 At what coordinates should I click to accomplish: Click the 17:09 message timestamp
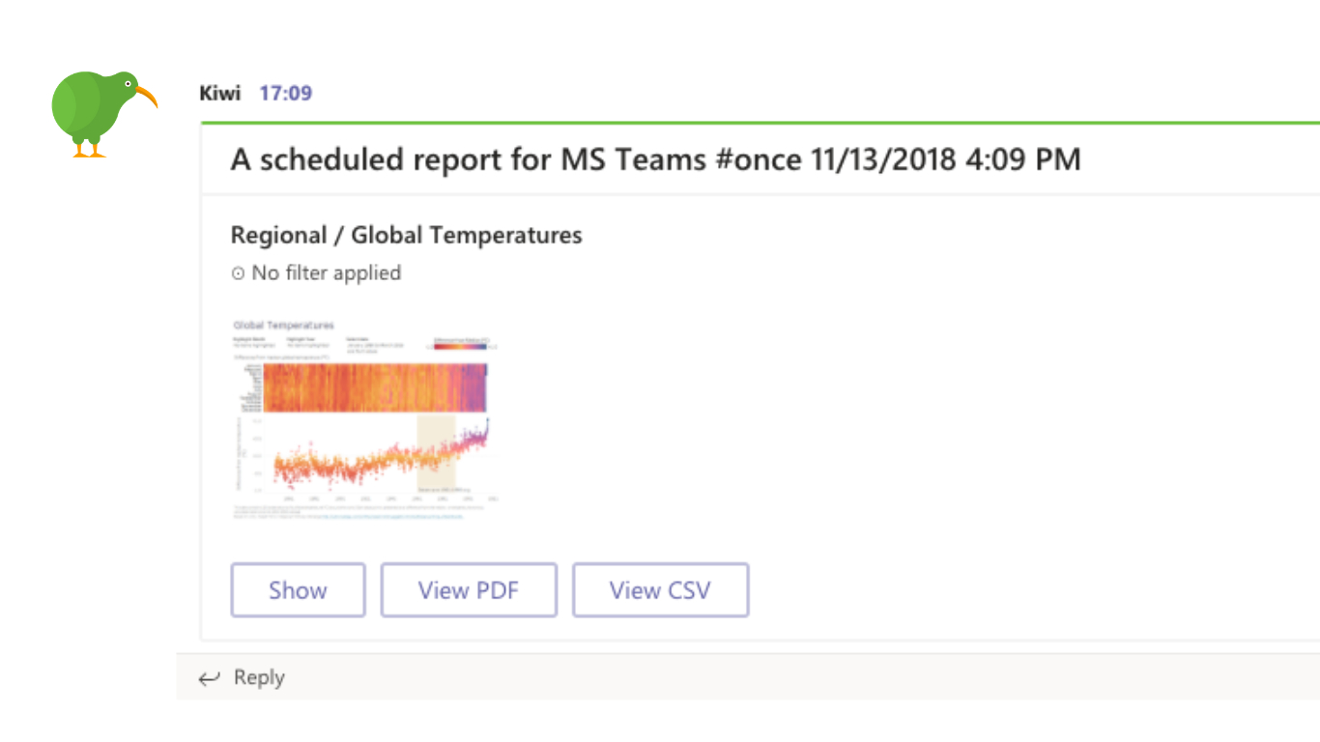click(285, 94)
